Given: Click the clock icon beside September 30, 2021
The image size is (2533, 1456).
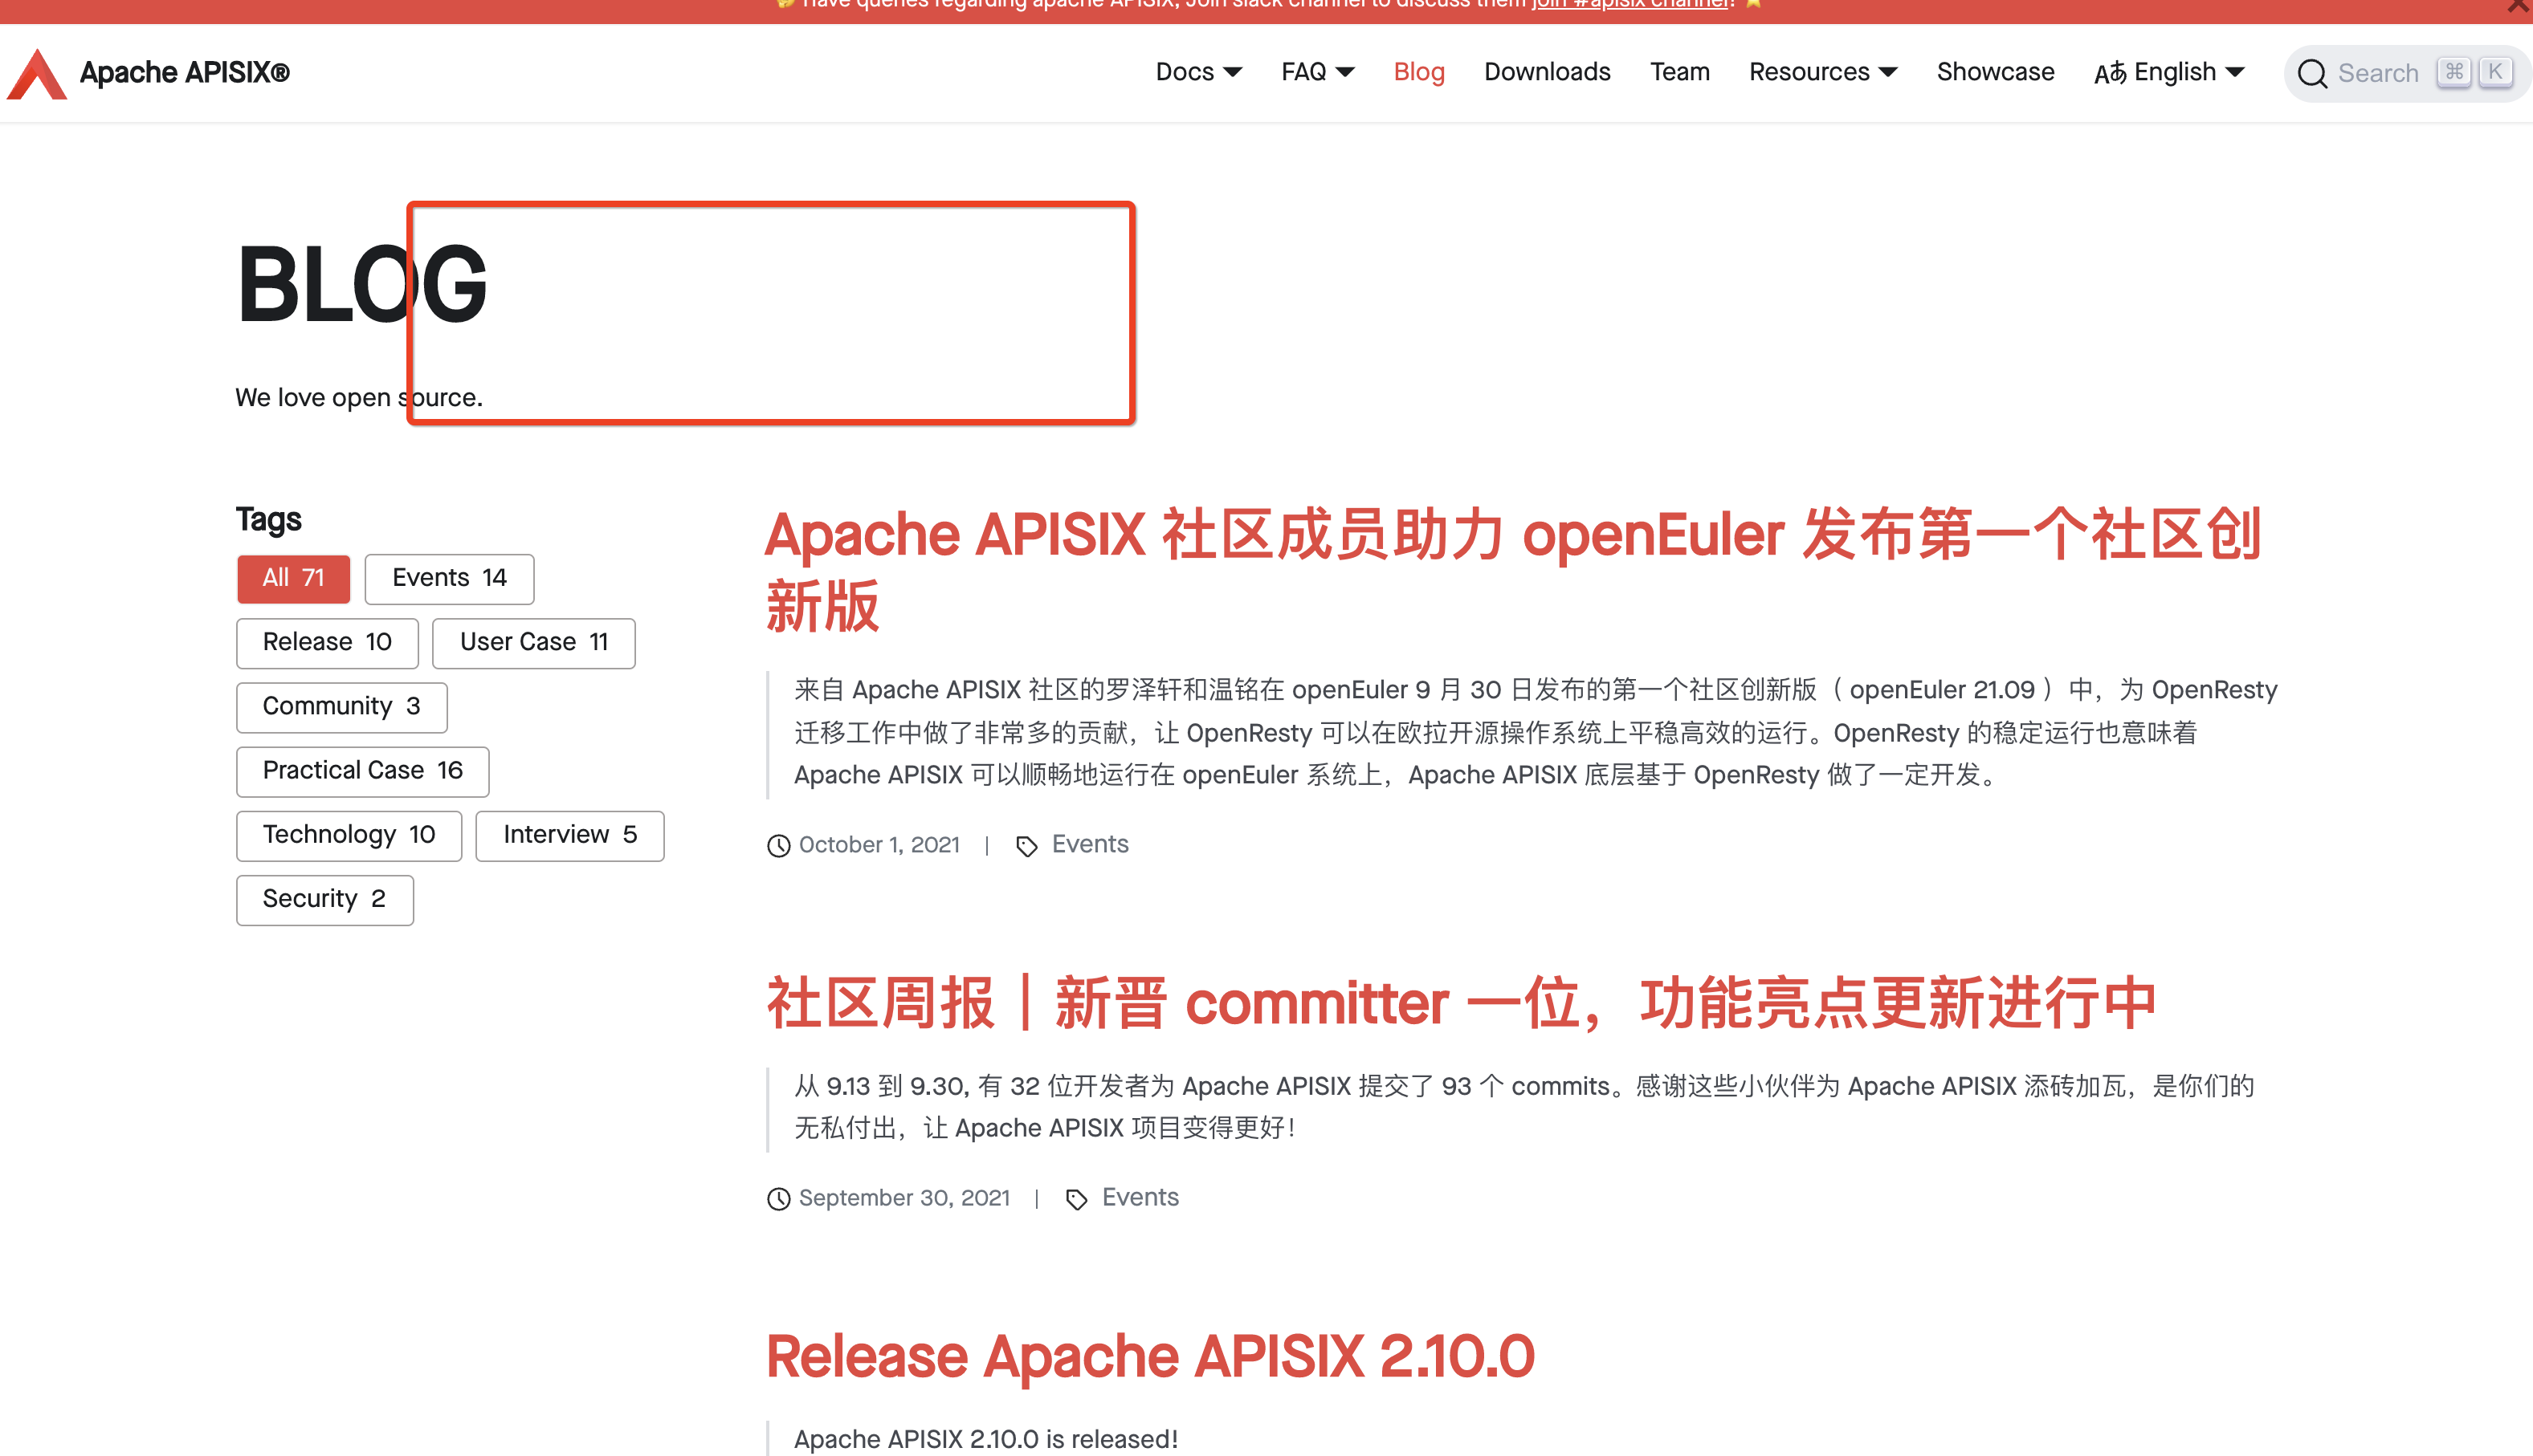Looking at the screenshot, I should 778,1199.
